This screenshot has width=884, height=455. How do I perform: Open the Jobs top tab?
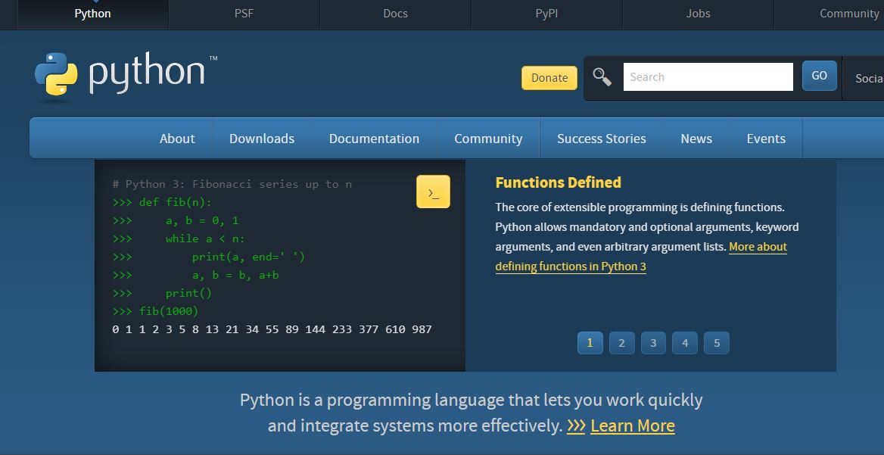coord(698,14)
